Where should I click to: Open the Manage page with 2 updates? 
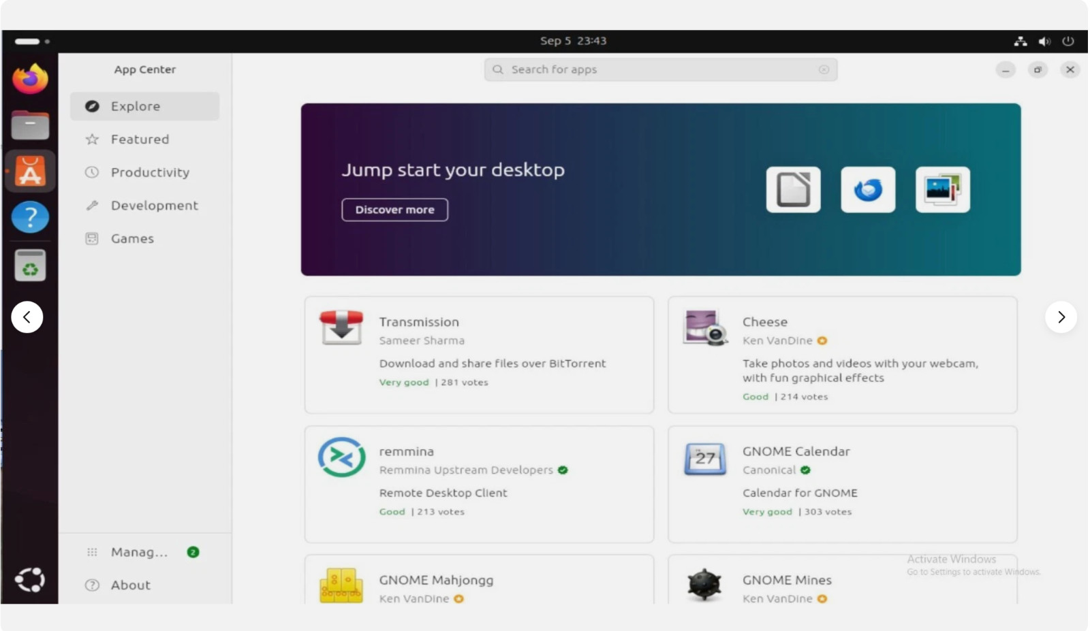click(144, 552)
